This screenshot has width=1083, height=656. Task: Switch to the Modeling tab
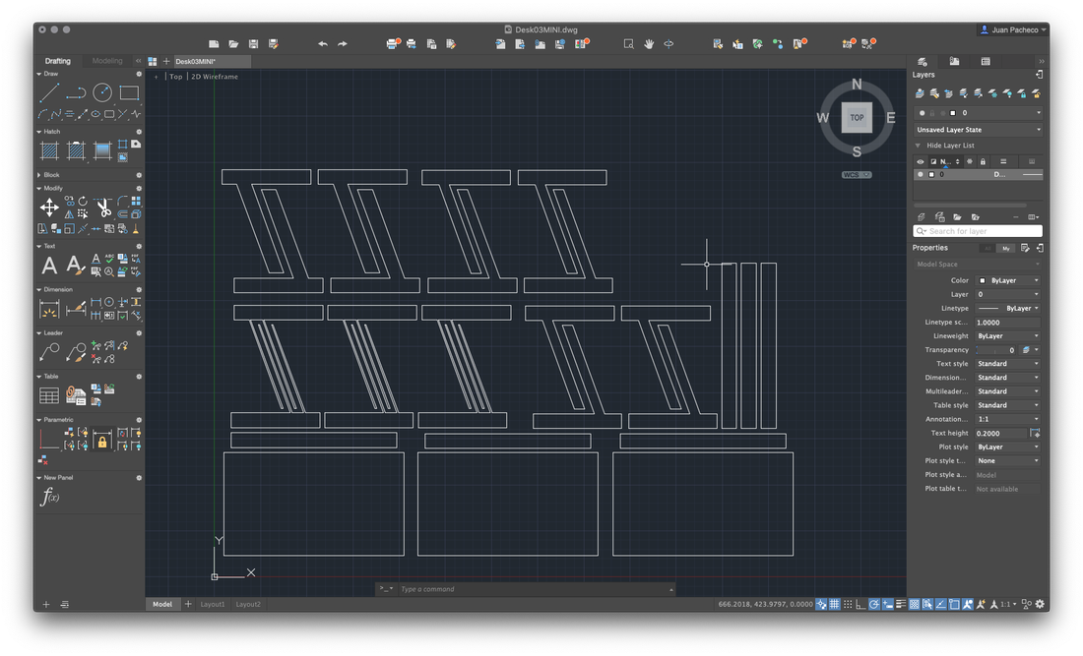[107, 61]
